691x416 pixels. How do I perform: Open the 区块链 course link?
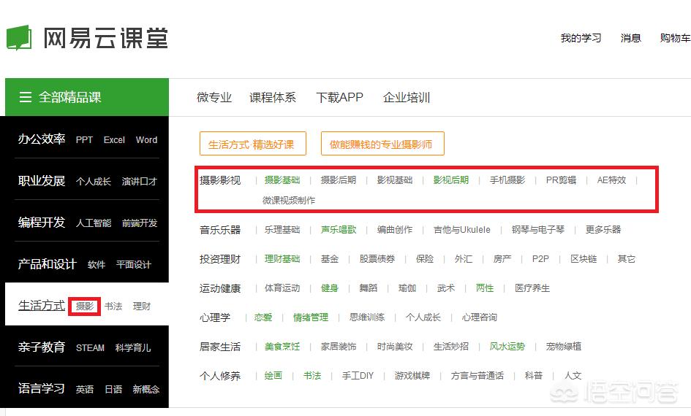coord(584,259)
